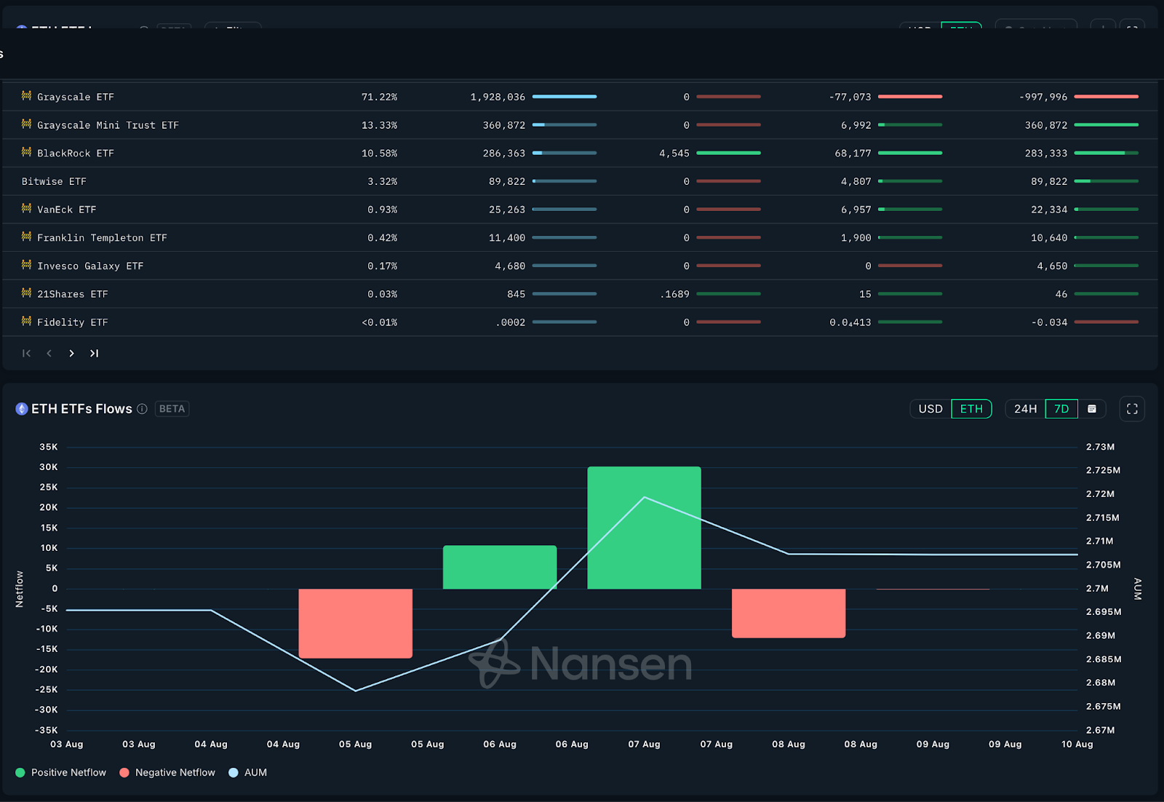Click the 286,363 value in BlackRock row
1164x802 pixels.
point(504,153)
